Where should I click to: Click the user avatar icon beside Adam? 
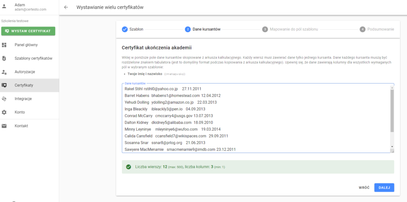coord(4,7)
